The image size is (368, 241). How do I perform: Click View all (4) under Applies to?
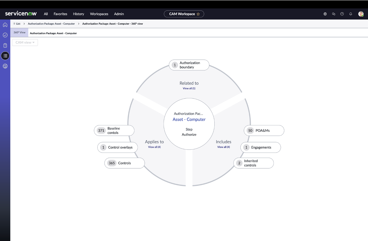coord(154,147)
